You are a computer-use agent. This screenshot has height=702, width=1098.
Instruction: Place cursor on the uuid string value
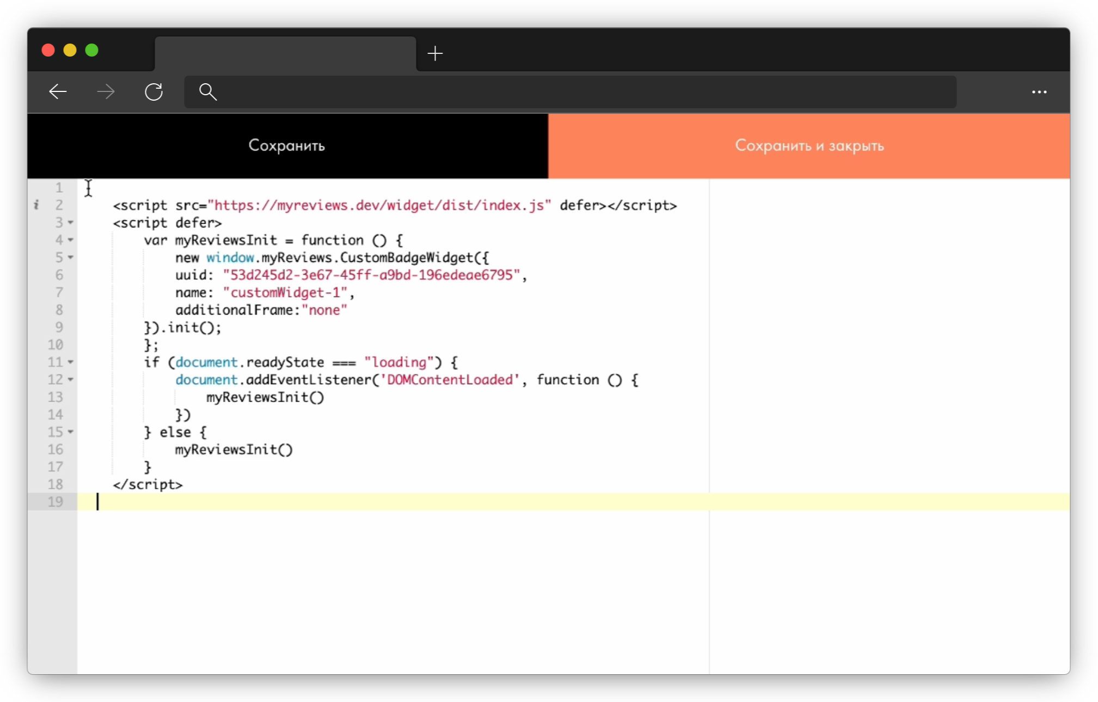(x=371, y=275)
